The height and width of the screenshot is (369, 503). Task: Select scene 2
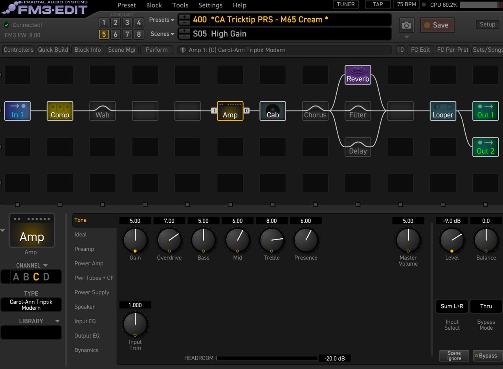[116, 22]
